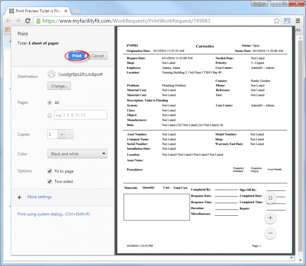Click the Rodger profile button
The height and width of the screenshot is (266, 306).
[259, 4]
